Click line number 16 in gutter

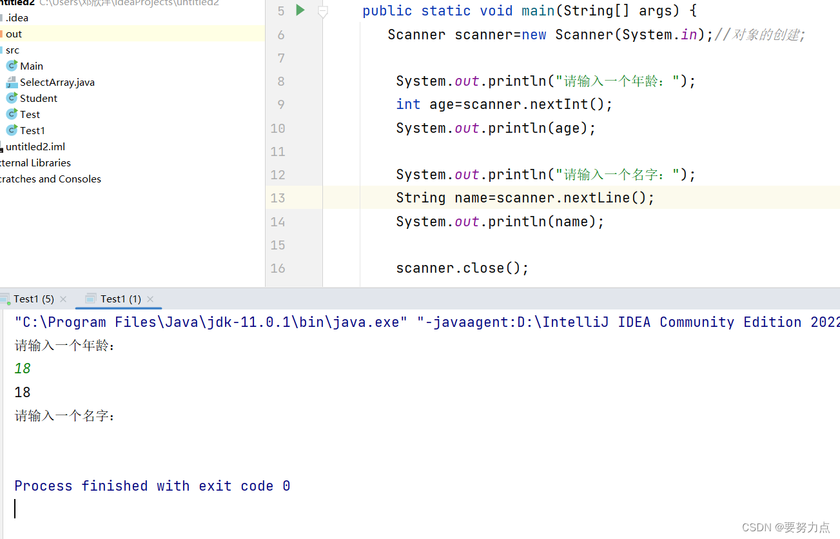[278, 268]
